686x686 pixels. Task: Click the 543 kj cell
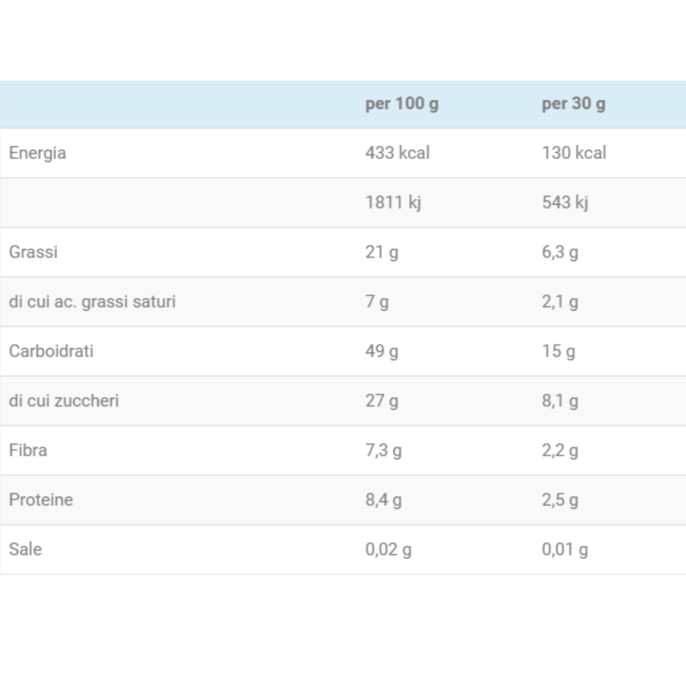(x=565, y=203)
